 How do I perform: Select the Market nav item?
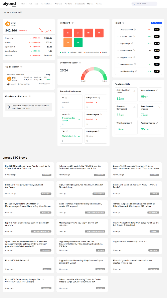pyautogui.click(x=90, y=4)
